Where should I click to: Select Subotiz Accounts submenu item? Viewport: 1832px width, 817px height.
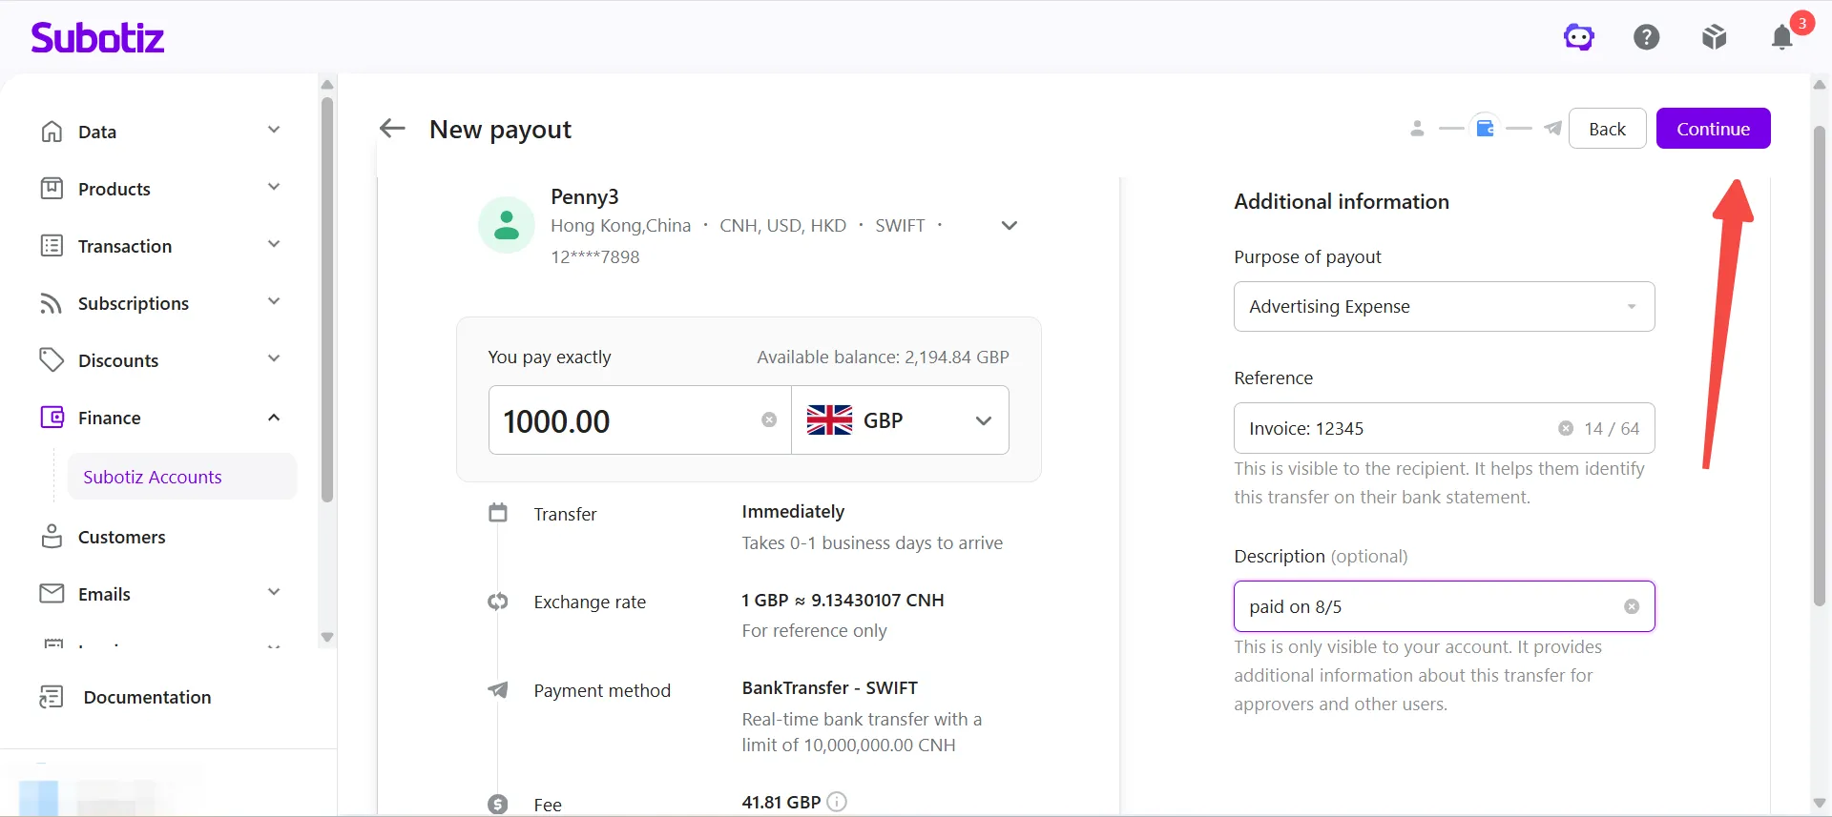(x=181, y=477)
